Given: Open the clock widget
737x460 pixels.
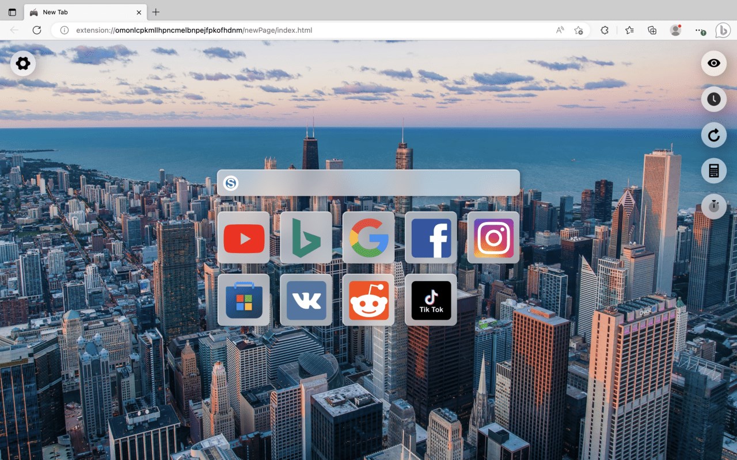Looking at the screenshot, I should (714, 99).
